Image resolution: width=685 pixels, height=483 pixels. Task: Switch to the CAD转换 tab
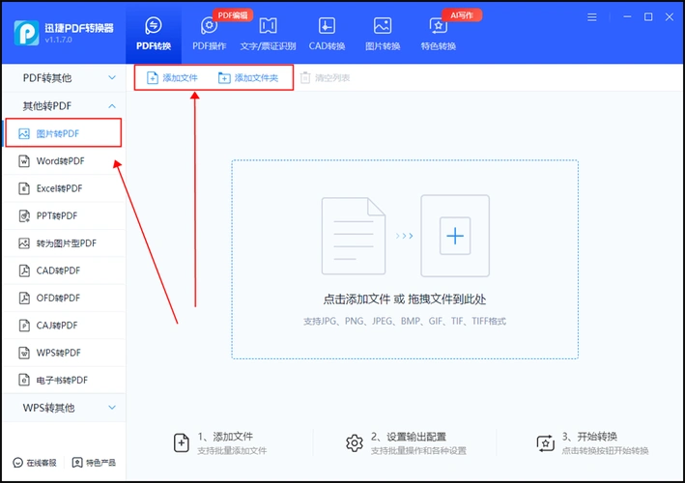coord(327,34)
